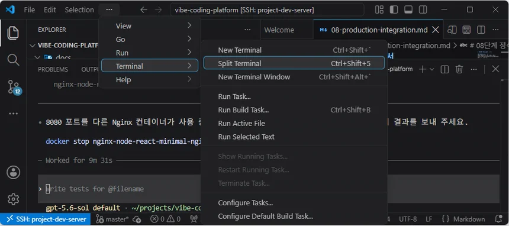Kill the terminal with trash icon

tap(459, 69)
